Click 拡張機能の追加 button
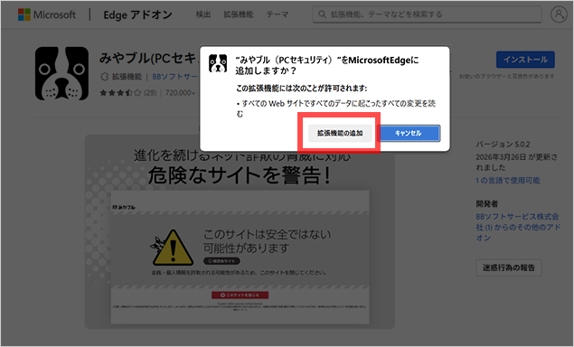This screenshot has width=574, height=347. (340, 133)
